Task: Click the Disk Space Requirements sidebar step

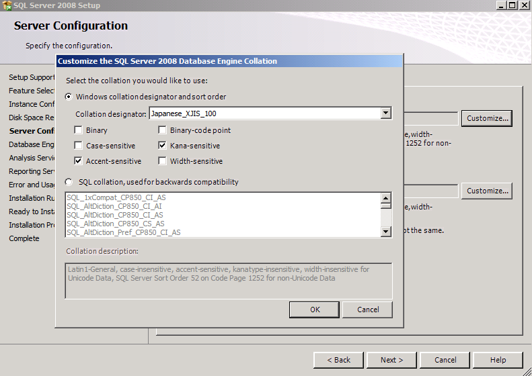Action: tap(32, 117)
